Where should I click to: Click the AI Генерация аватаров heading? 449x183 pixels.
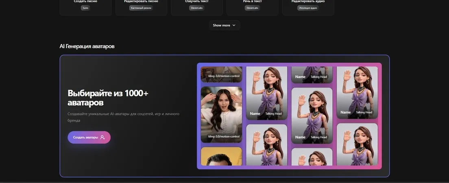click(87, 46)
